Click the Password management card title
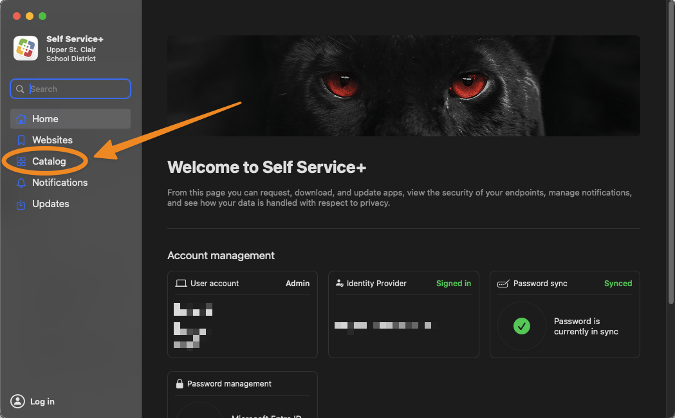The image size is (675, 418). pos(229,384)
